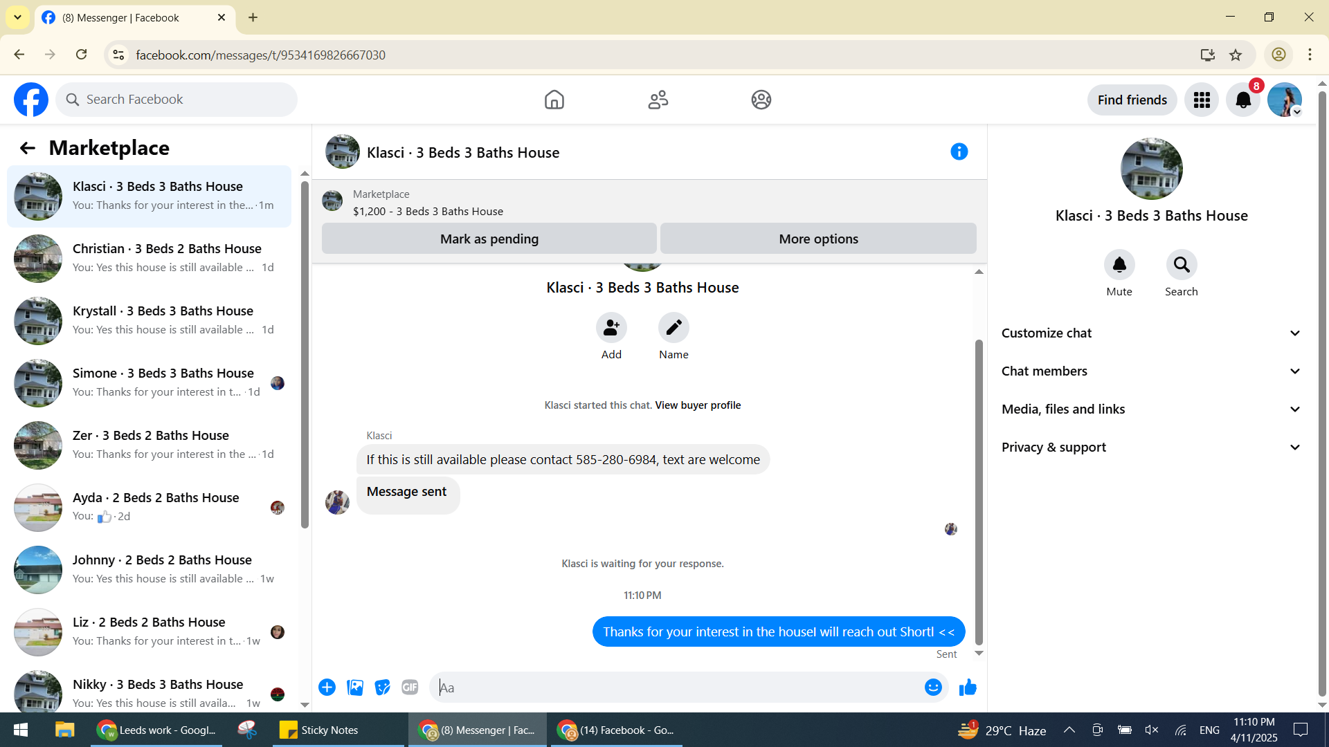
Task: Click the Search Facebook field
Action: pyautogui.click(x=177, y=100)
